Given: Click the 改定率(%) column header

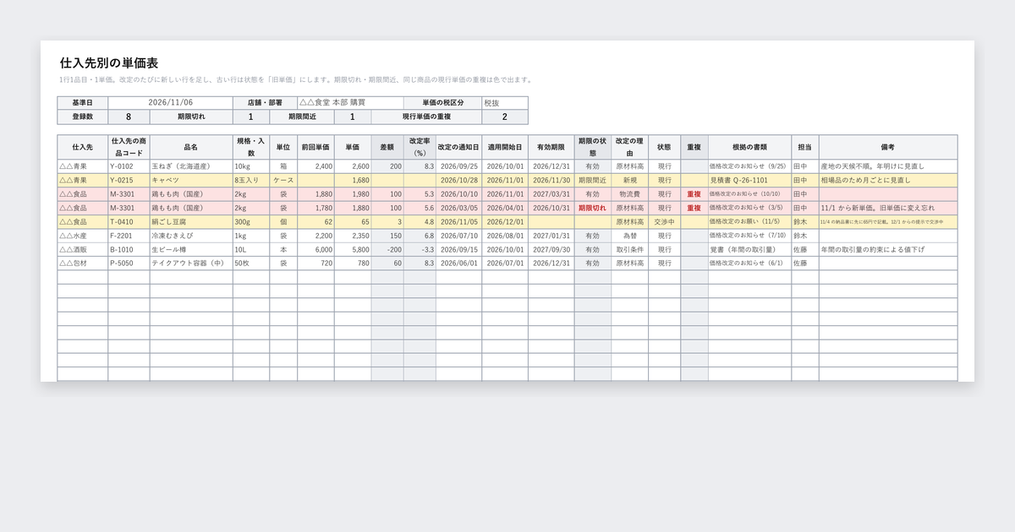Looking at the screenshot, I should pos(420,147).
